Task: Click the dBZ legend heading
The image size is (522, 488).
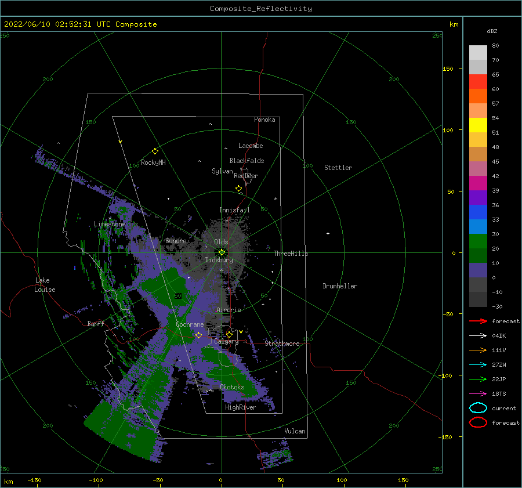Action: (492, 31)
